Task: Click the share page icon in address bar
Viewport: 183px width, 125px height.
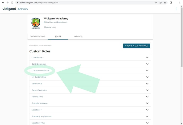Action: 161,2
